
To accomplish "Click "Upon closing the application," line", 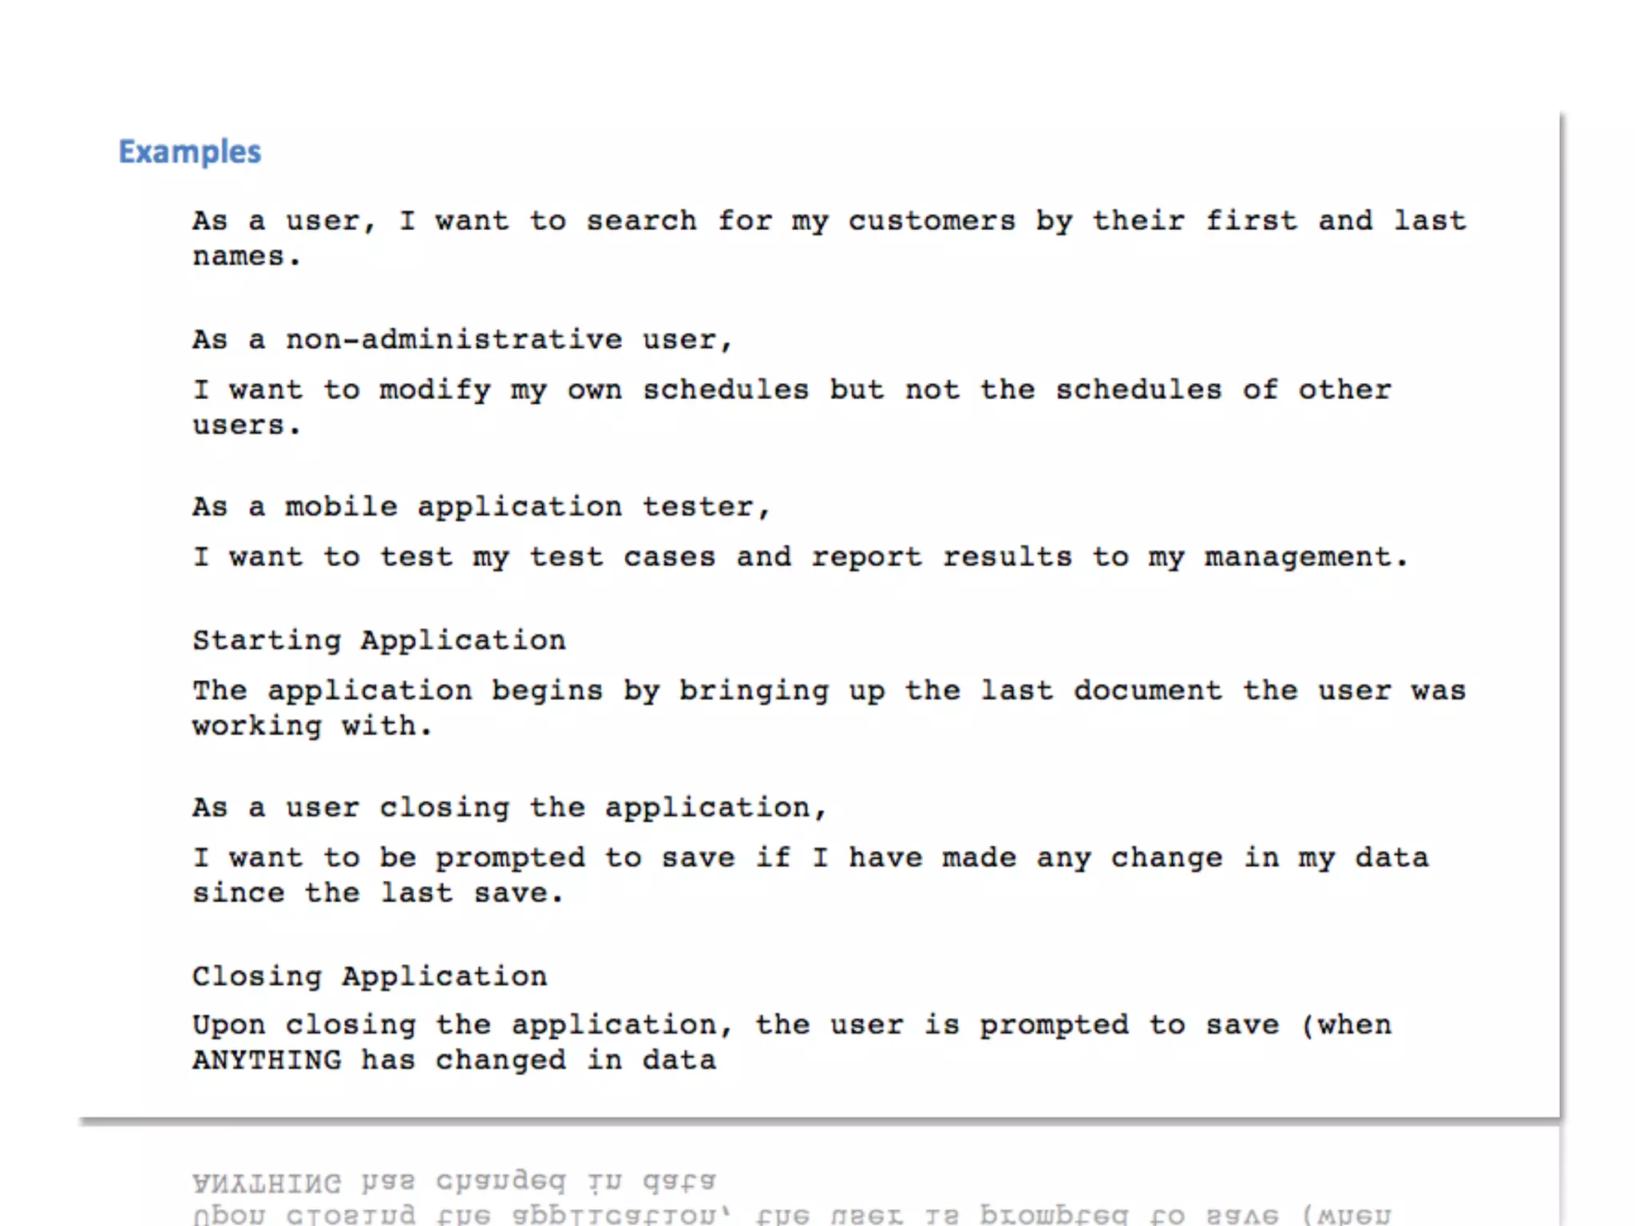I will [x=792, y=1025].
